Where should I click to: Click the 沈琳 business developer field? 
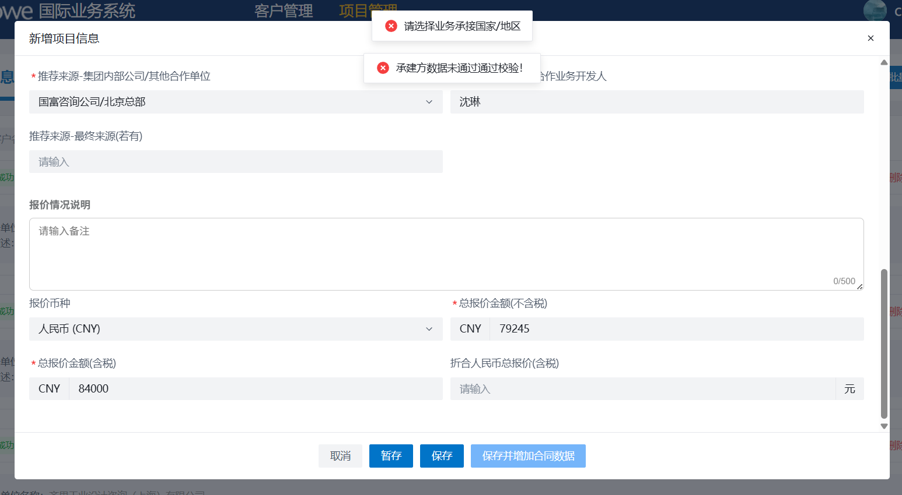(x=657, y=102)
